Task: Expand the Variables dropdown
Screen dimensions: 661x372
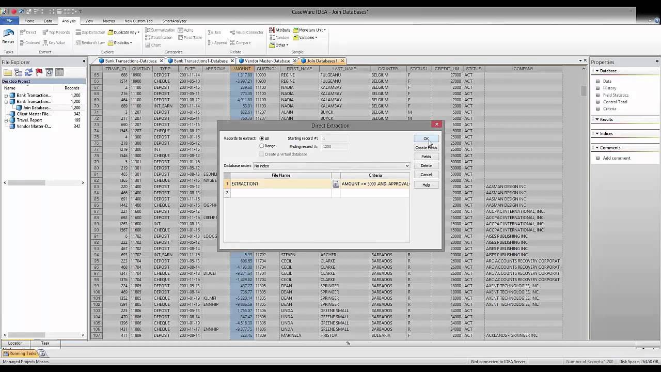Action: 305,38
